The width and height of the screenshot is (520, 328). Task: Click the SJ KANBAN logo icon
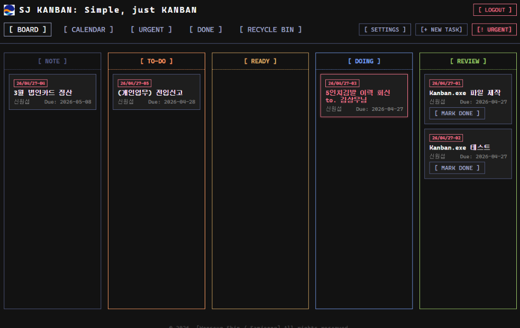pyautogui.click(x=9, y=10)
